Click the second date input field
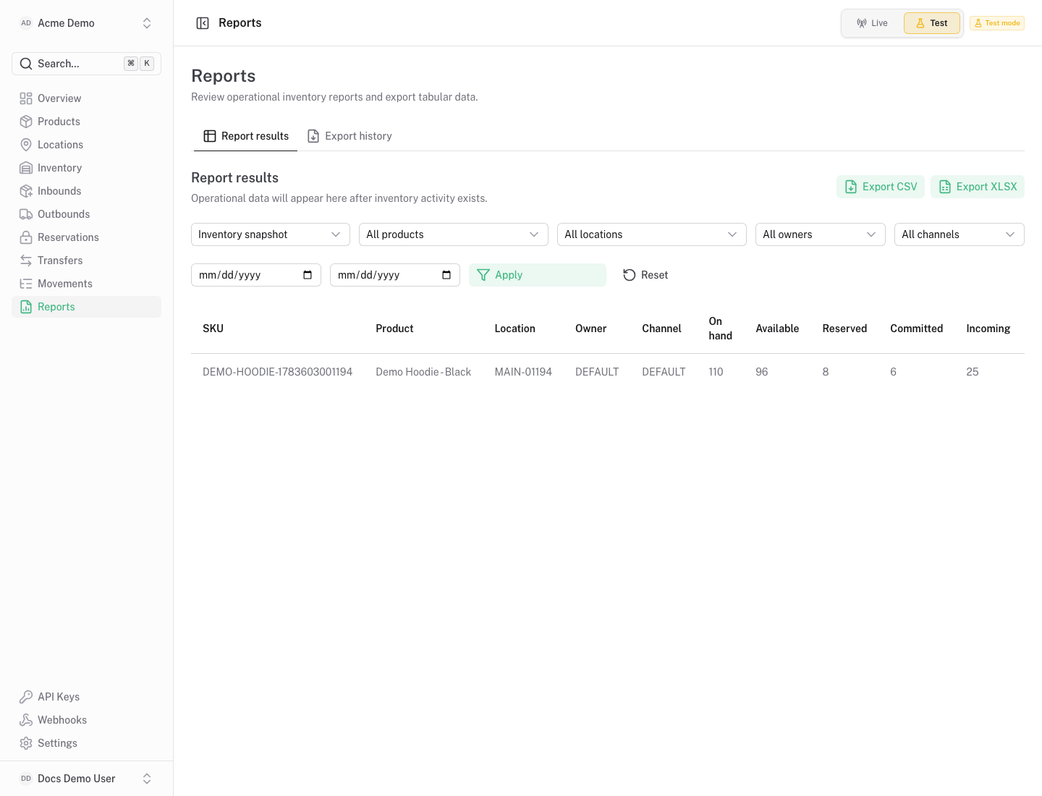Viewport: 1042px width, 796px height. [395, 275]
